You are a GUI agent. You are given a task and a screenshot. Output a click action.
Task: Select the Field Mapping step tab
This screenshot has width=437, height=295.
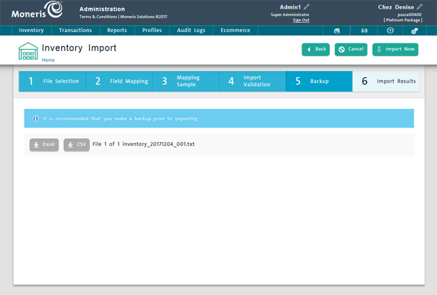(119, 81)
